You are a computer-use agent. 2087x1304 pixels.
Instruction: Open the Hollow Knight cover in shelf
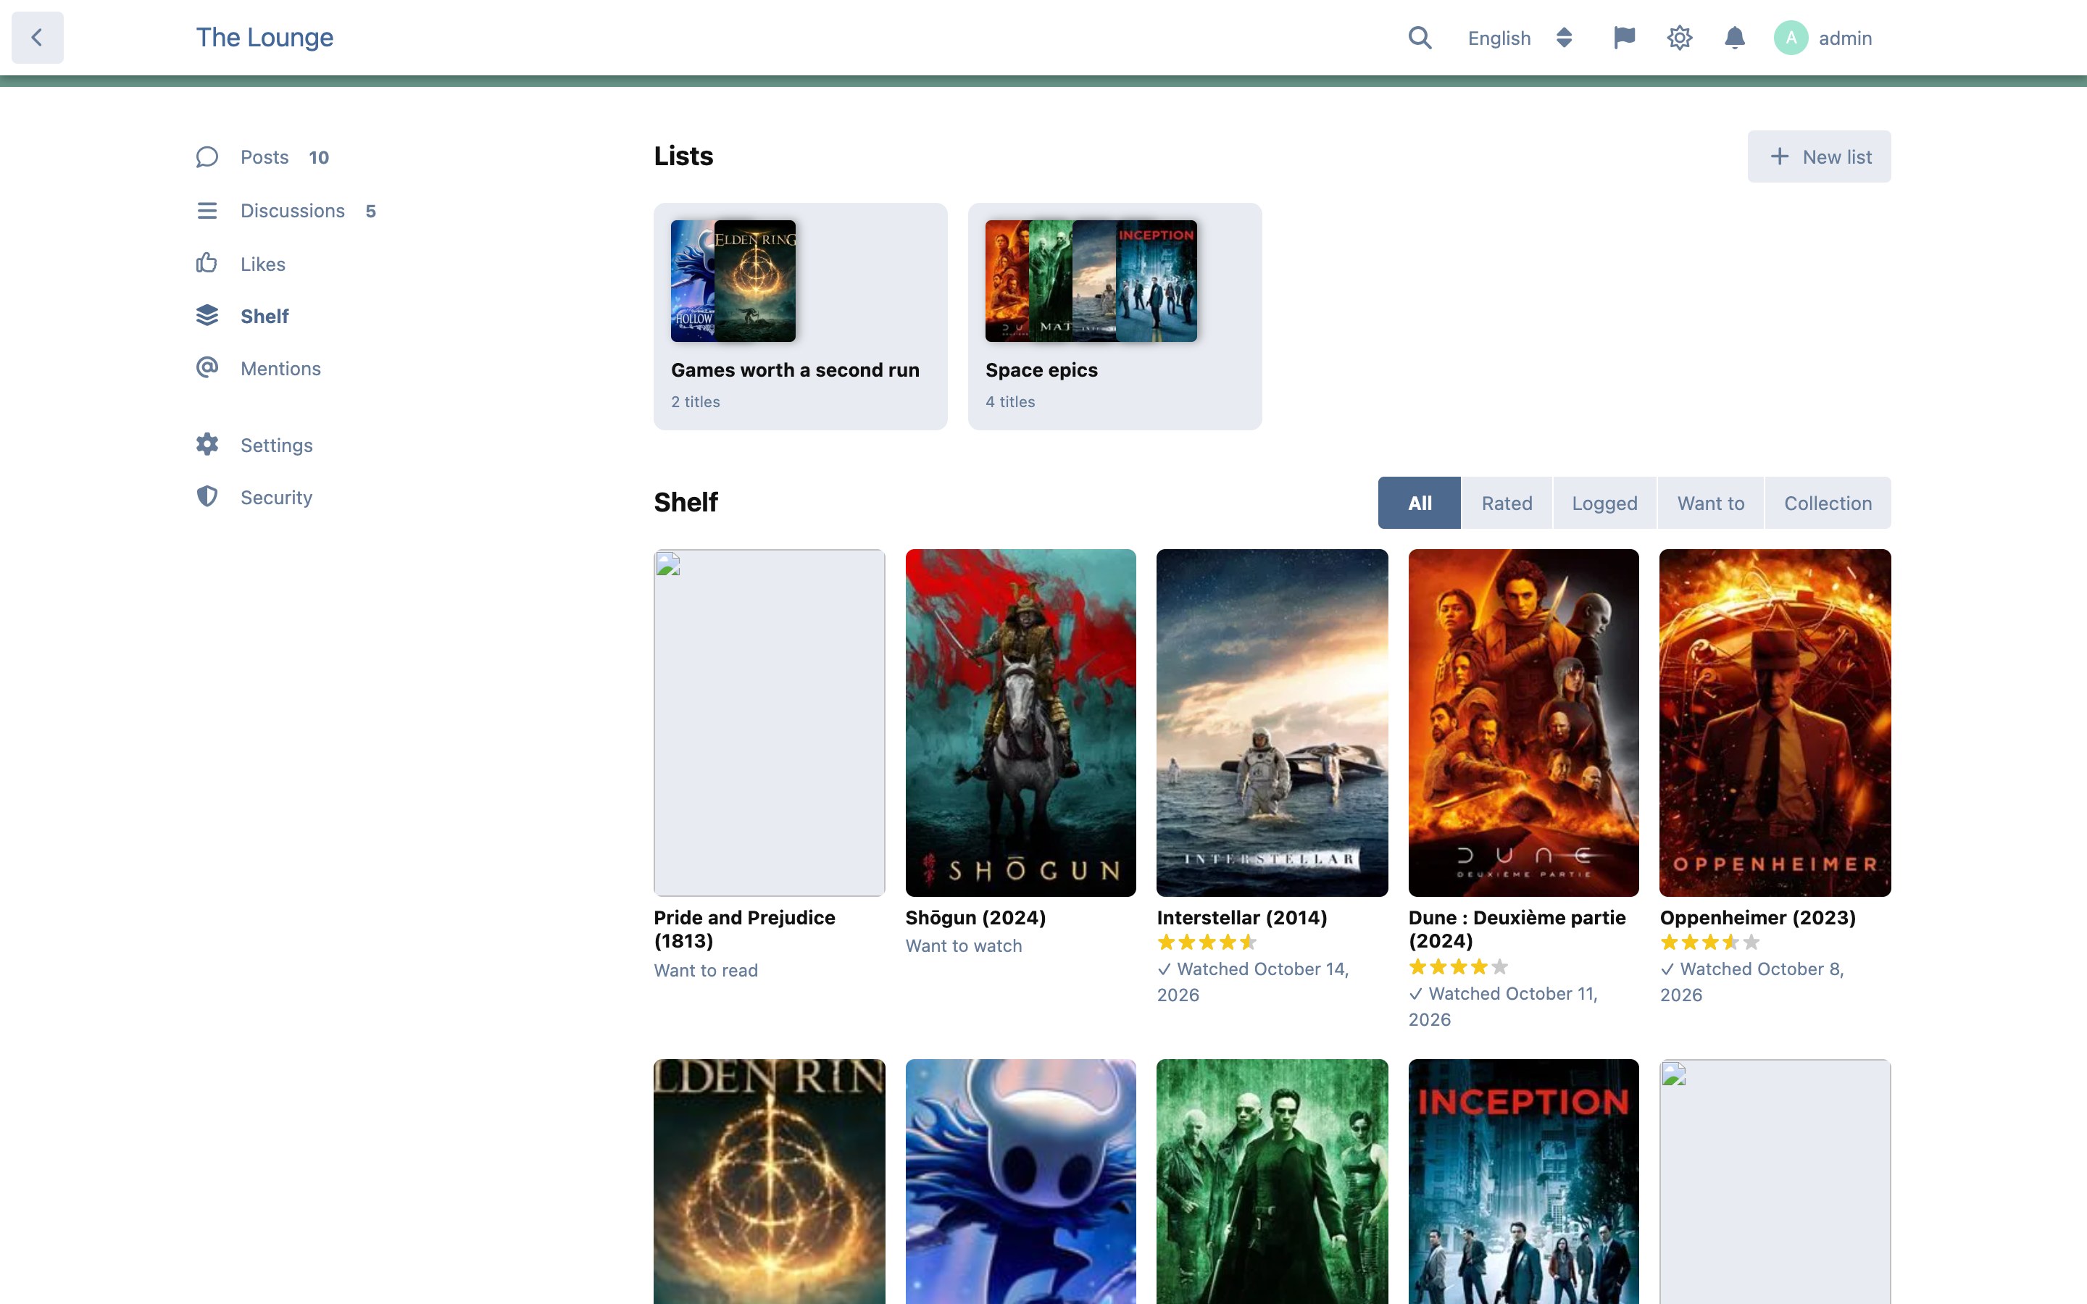click(1020, 1182)
